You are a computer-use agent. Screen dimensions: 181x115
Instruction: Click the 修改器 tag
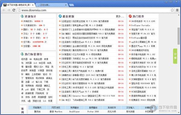[24, 59]
